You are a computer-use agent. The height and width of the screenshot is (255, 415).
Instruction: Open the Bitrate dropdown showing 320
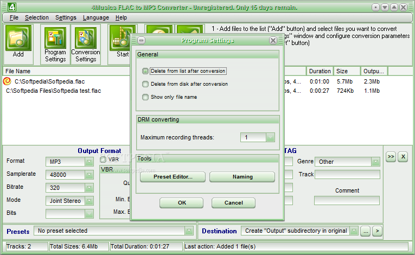click(89, 188)
